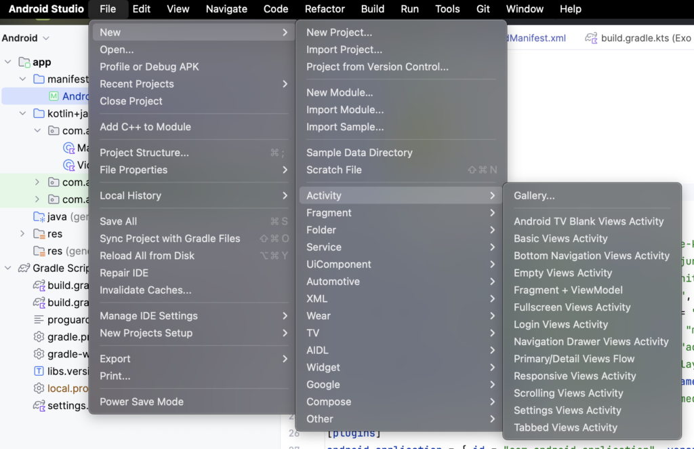Collapse the kotlin+java folder node
694x449 pixels.
(x=22, y=113)
